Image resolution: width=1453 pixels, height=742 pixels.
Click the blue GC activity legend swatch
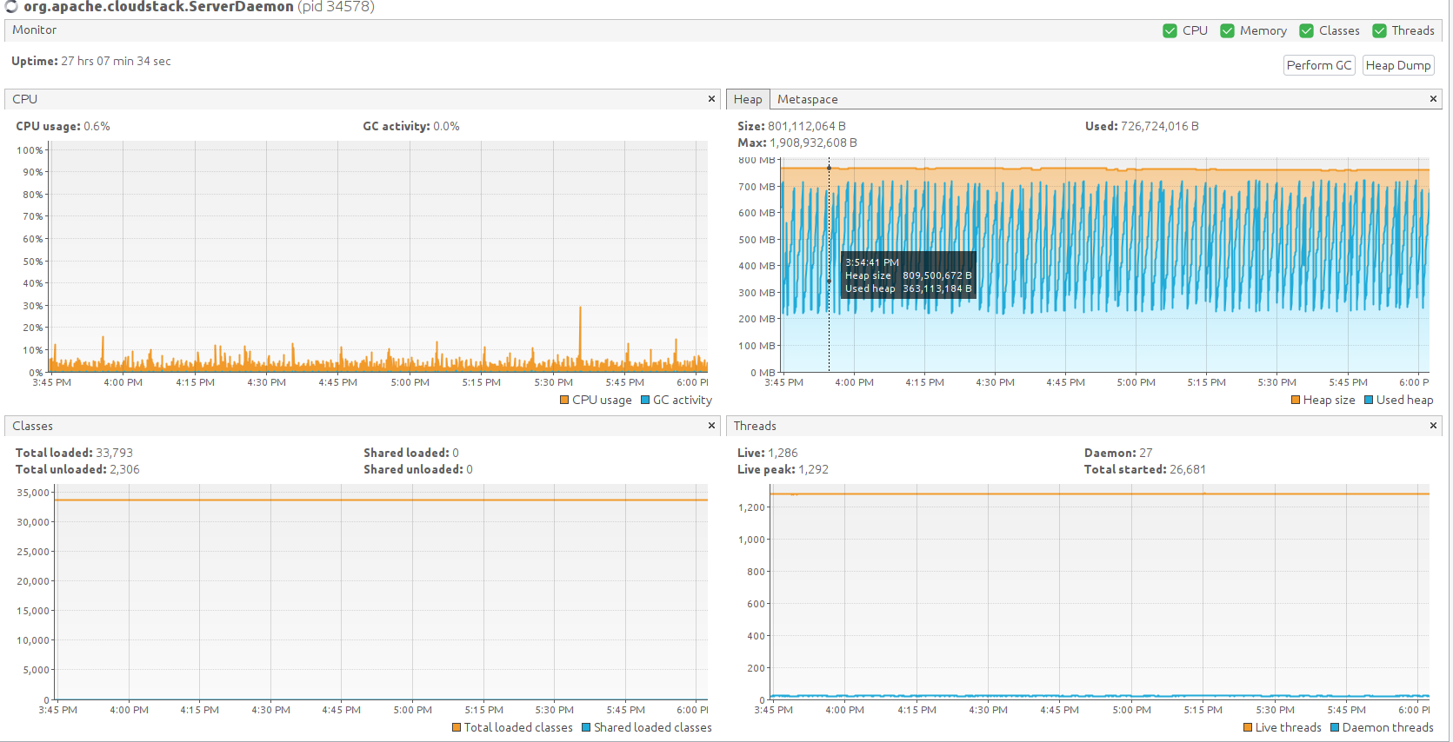click(x=645, y=400)
